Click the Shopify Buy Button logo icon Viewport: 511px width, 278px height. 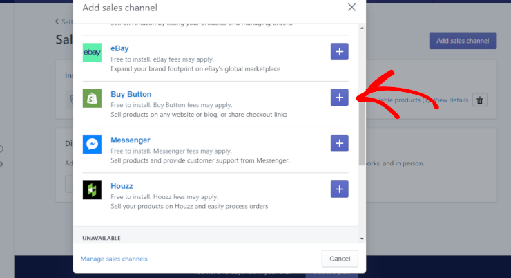92,98
